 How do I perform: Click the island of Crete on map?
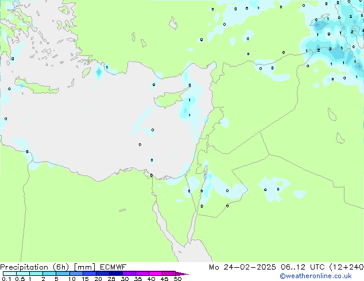pyautogui.click(x=36, y=87)
